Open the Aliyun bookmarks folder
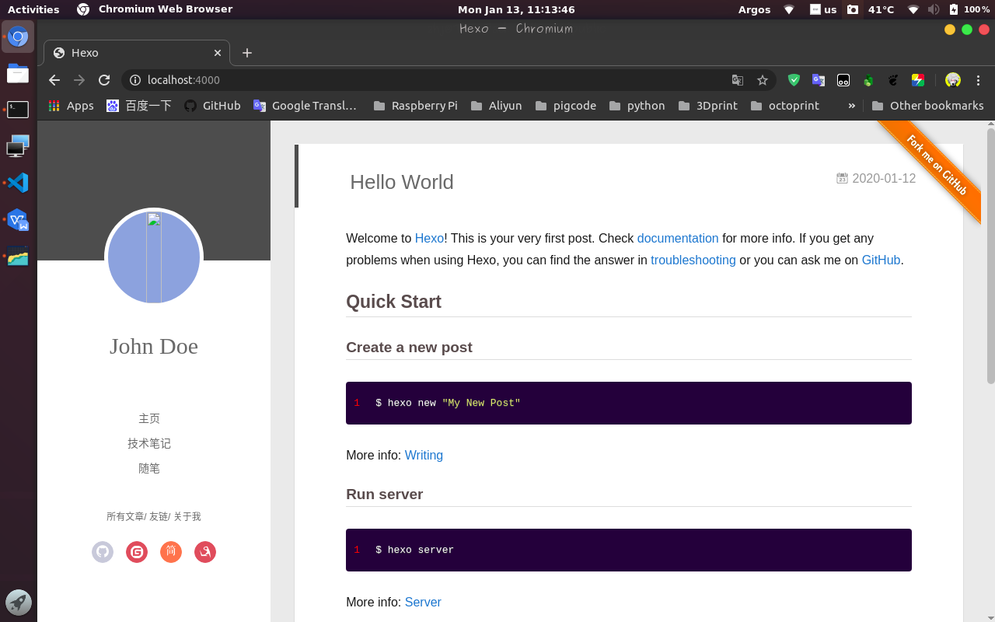Screen dimensions: 995x622 (496, 106)
